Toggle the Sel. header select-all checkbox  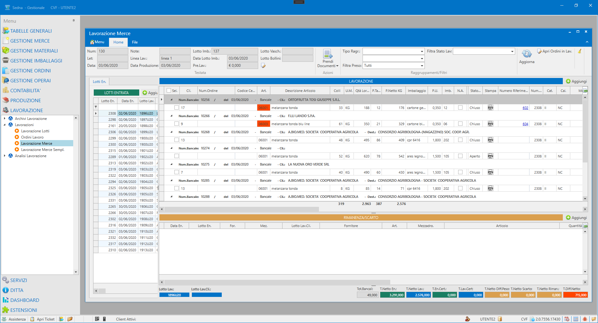click(x=169, y=90)
